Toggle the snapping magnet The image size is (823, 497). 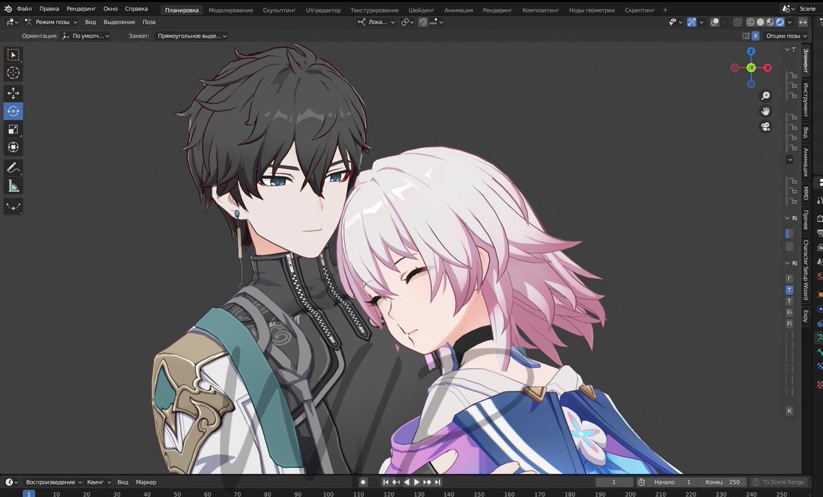pyautogui.click(x=423, y=22)
